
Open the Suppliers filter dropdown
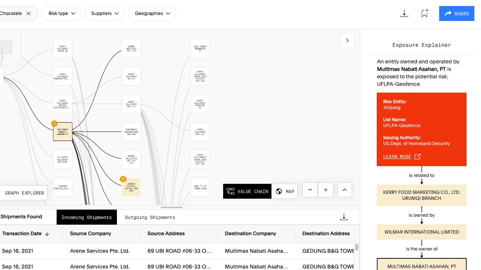click(104, 13)
